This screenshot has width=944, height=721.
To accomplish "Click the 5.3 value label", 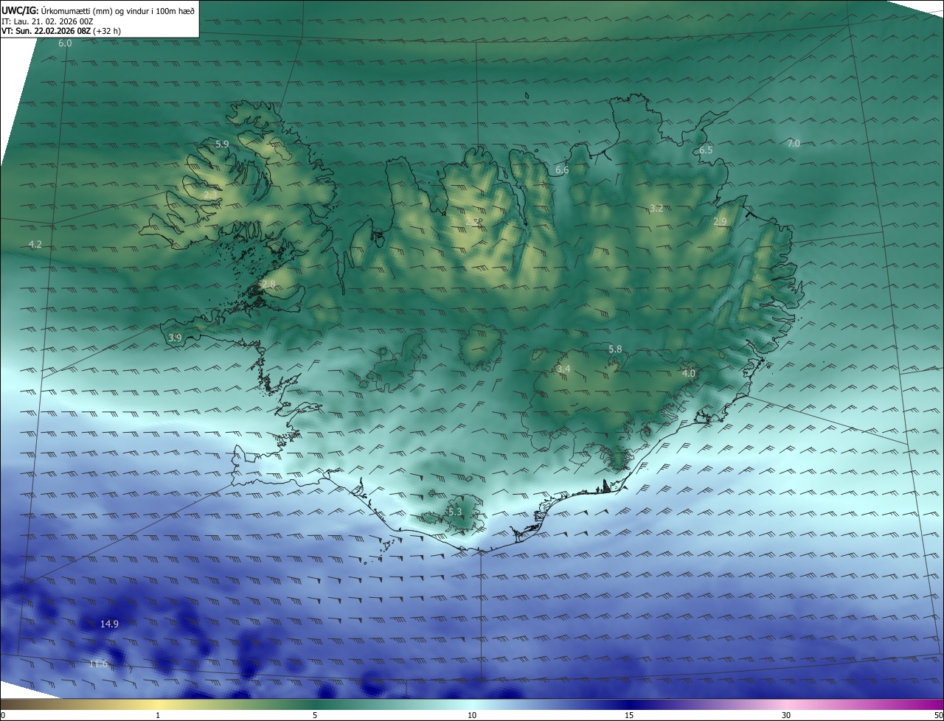I will 454,512.
